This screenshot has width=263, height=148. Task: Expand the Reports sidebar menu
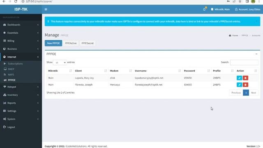click(21, 103)
